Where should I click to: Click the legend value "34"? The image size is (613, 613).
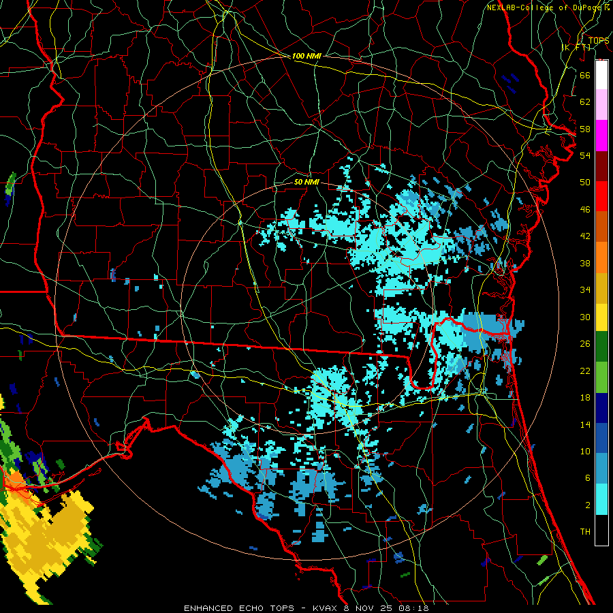coord(585,290)
